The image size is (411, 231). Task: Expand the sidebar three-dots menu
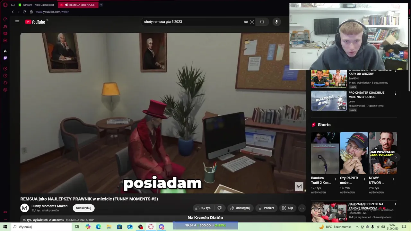(x=5, y=219)
